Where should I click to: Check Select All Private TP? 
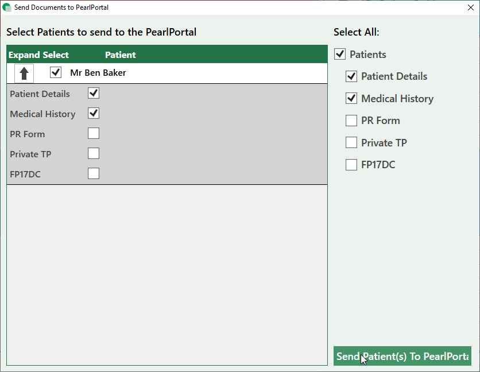351,143
